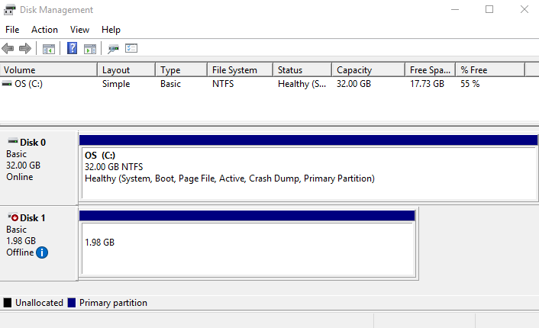Open the View menu
The image size is (539, 328).
(x=79, y=30)
